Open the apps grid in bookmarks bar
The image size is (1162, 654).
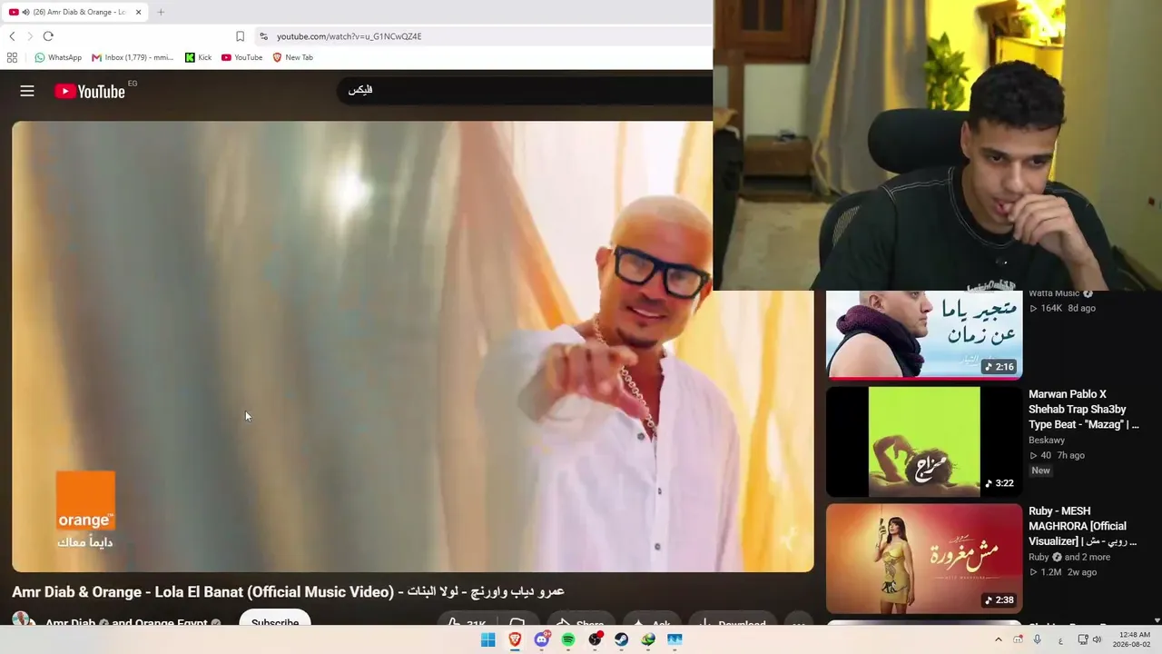click(12, 57)
